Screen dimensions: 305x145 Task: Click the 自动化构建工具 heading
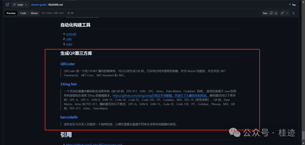pyautogui.click(x=75, y=25)
